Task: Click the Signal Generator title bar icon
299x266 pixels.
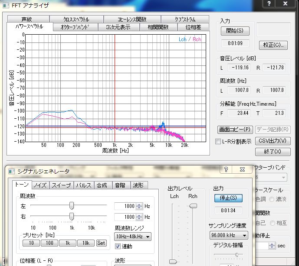Action: [x=11, y=172]
